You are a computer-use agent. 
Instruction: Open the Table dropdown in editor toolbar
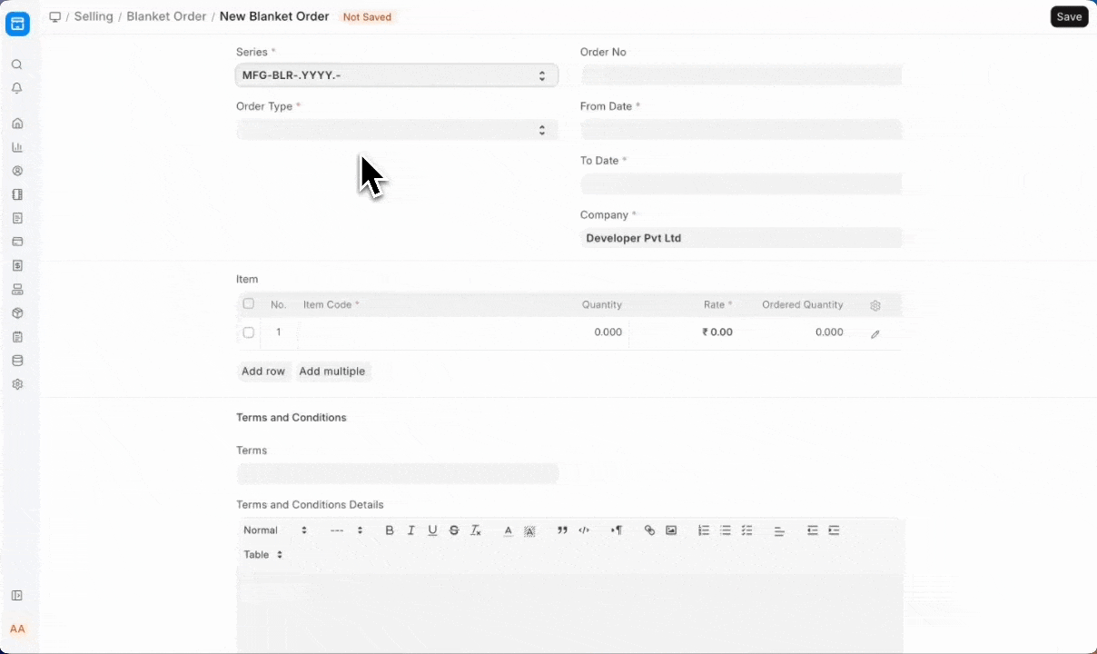[262, 554]
